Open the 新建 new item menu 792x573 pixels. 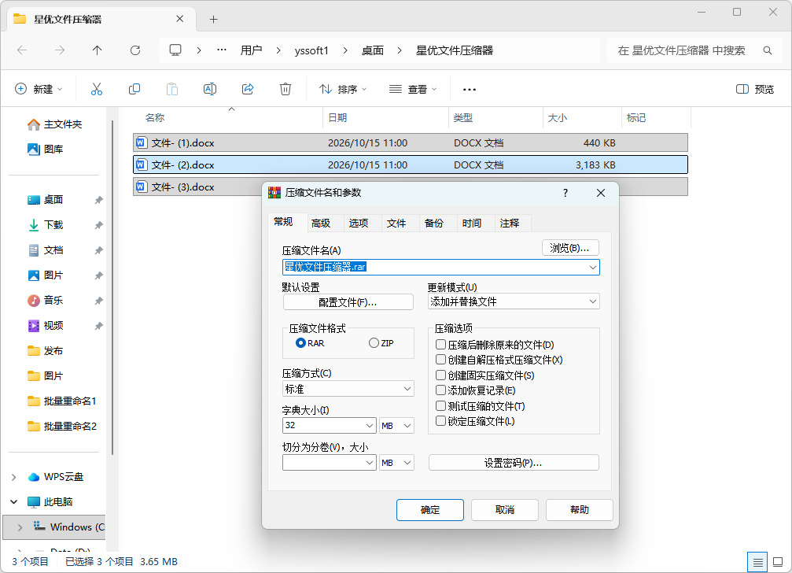tap(39, 90)
